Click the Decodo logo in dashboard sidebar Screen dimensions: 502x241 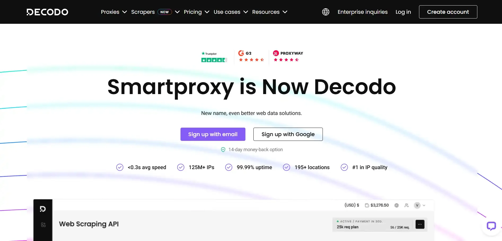pyautogui.click(x=43, y=209)
